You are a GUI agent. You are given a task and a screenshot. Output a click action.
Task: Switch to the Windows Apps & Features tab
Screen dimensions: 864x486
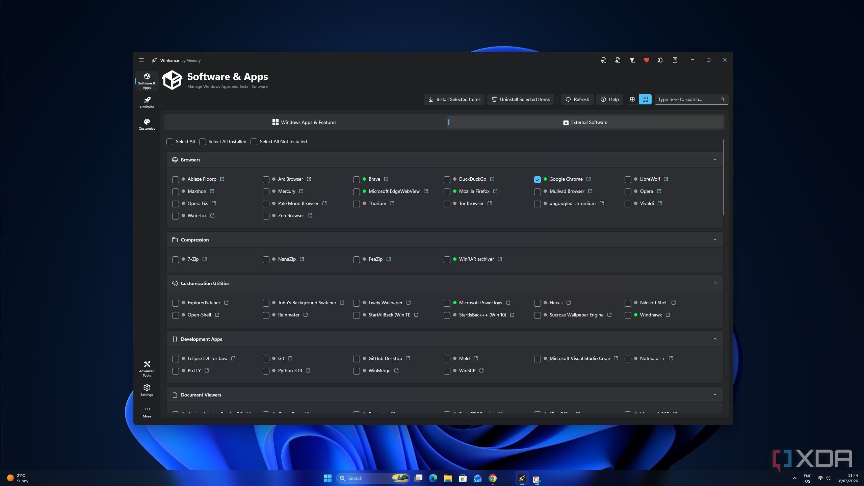304,122
